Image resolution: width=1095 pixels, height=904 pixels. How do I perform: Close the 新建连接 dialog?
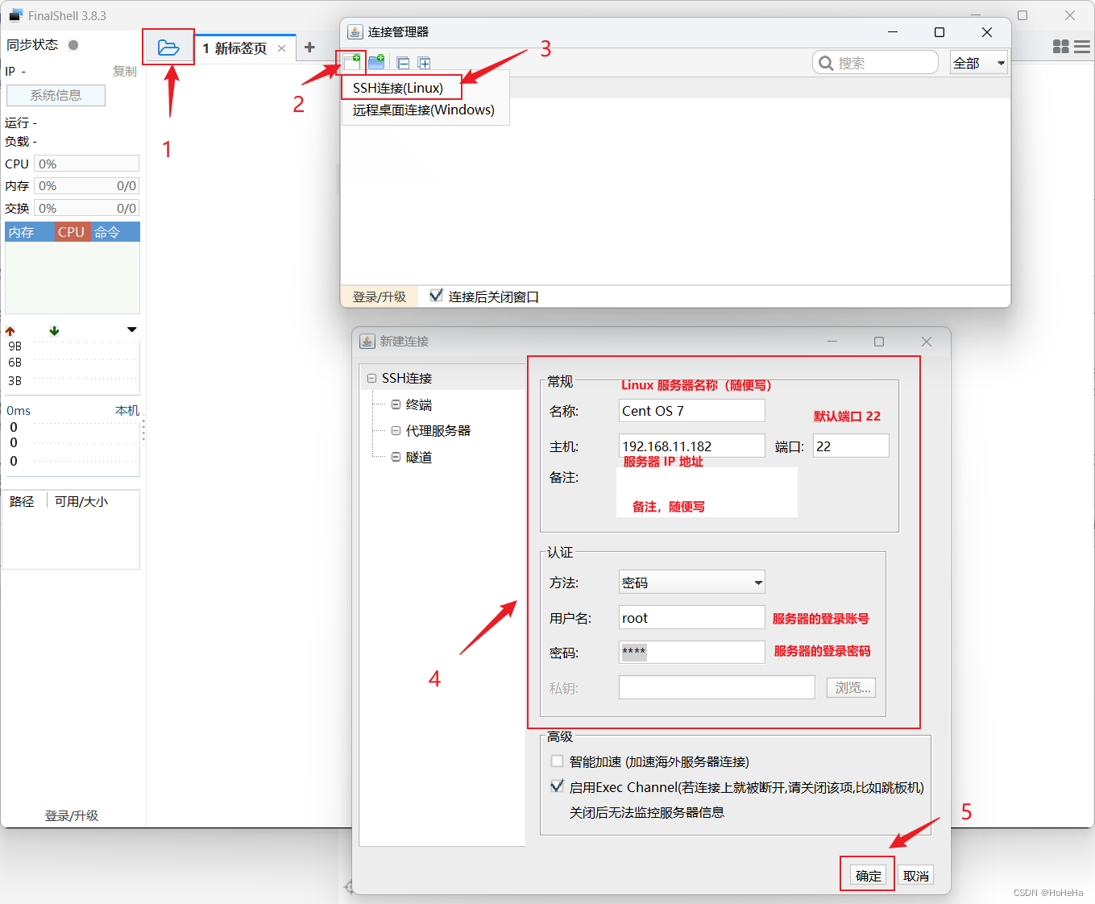pos(927,342)
